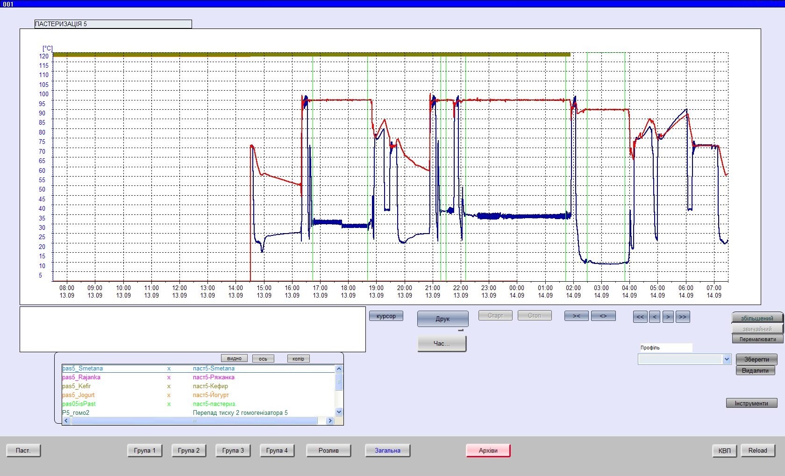Viewport: 785px width, 476px height.
Task: Open the 'колір' color picker button
Action: tap(298, 359)
